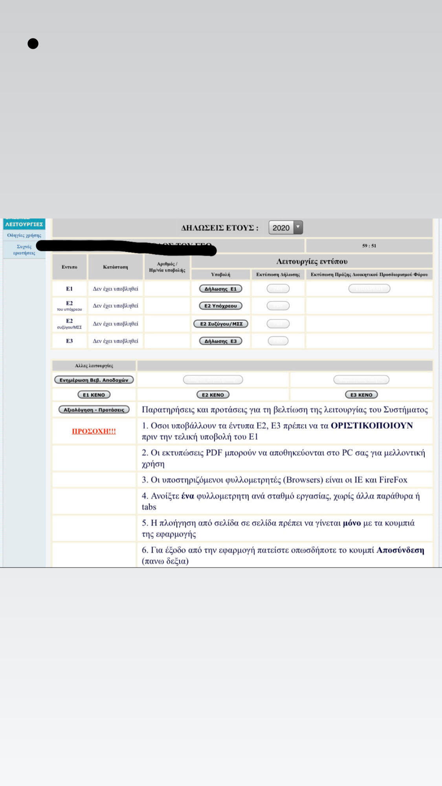This screenshot has width=442, height=786.
Task: Download the Ε2 ΚΕΝΟ blank form
Action: pos(213,395)
